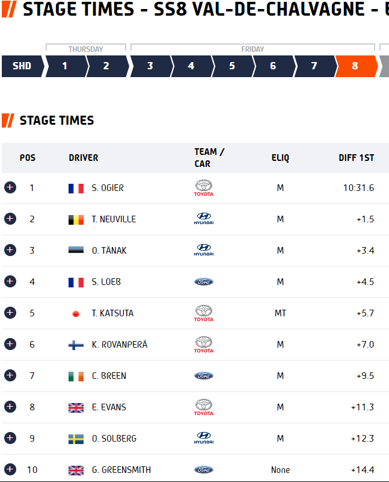The width and height of the screenshot is (389, 482).
Task: Expand O. Tänak row plus button
Action: click(10, 250)
